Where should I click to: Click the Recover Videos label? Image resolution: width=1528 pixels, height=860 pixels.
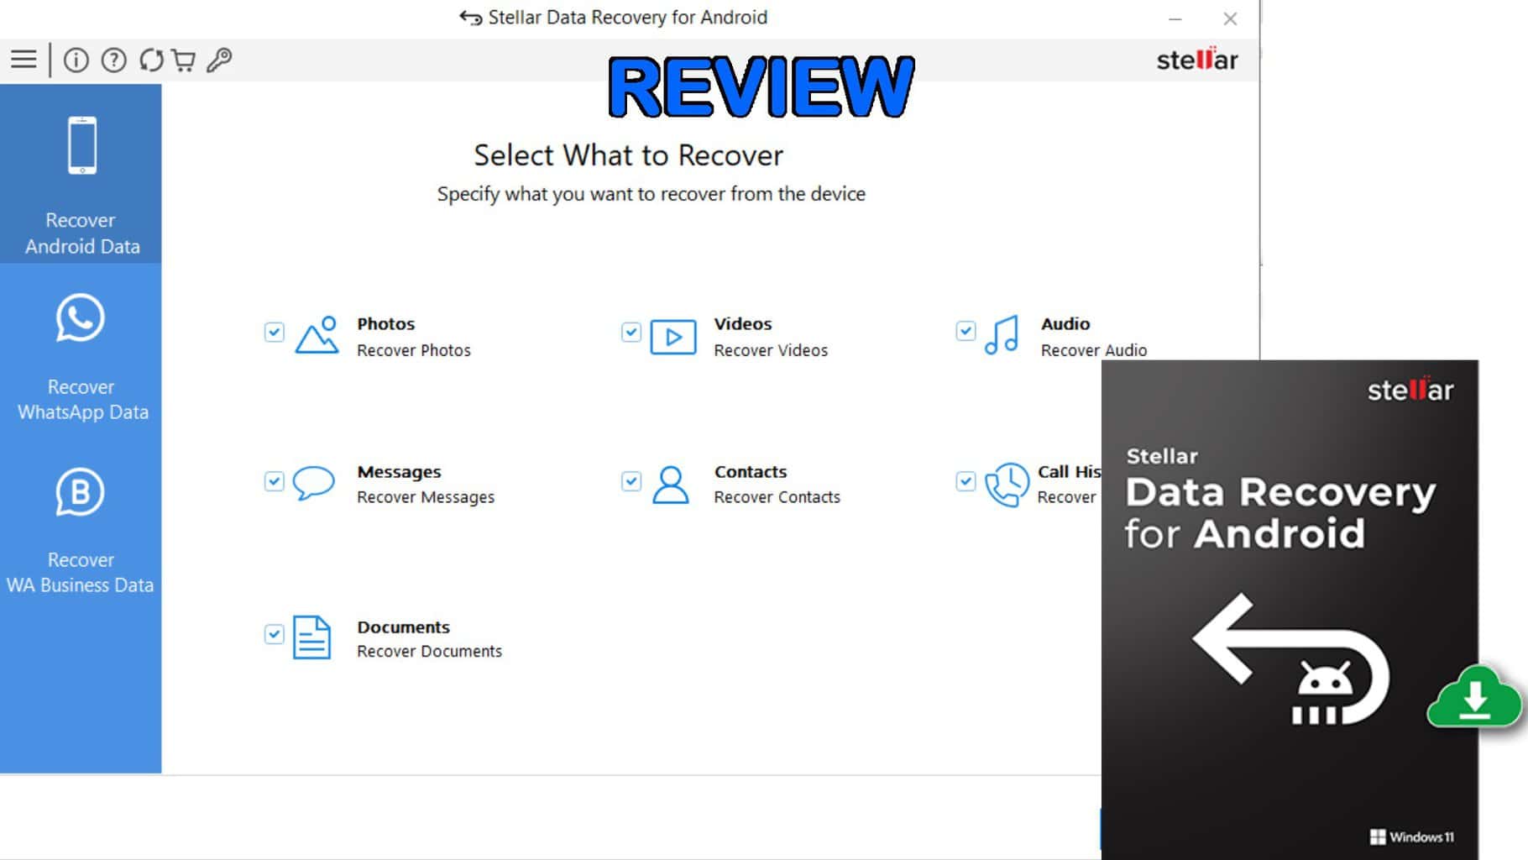click(x=771, y=350)
